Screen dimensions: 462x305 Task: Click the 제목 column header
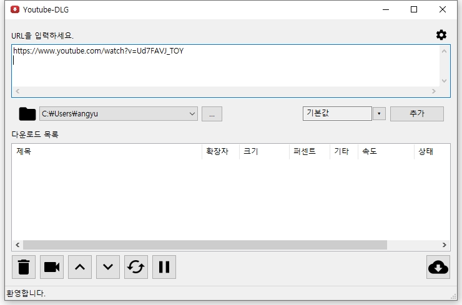click(x=107, y=151)
